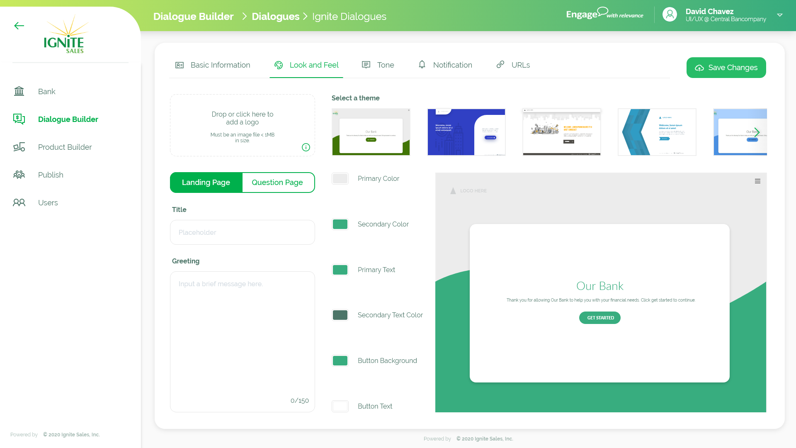This screenshot has height=448, width=796.
Task: Click the Title input field
Action: [x=243, y=232]
